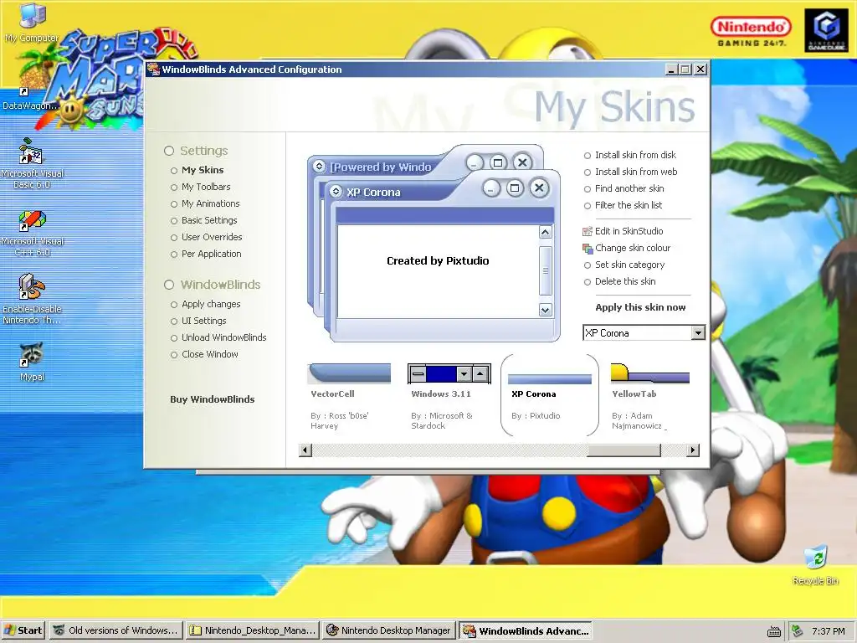
Task: Click the Edit in SkinStudio icon
Action: 588,231
